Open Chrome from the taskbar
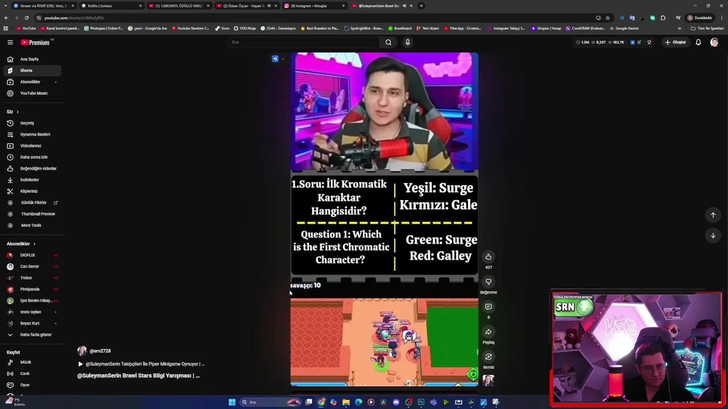This screenshot has width=728, height=409. [x=321, y=402]
